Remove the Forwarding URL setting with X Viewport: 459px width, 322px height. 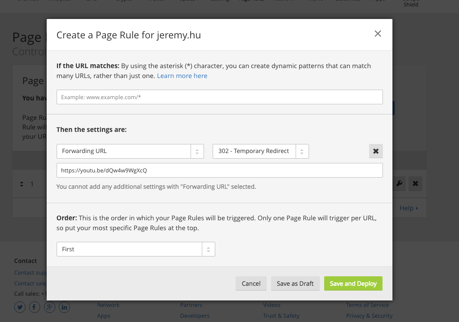point(376,151)
